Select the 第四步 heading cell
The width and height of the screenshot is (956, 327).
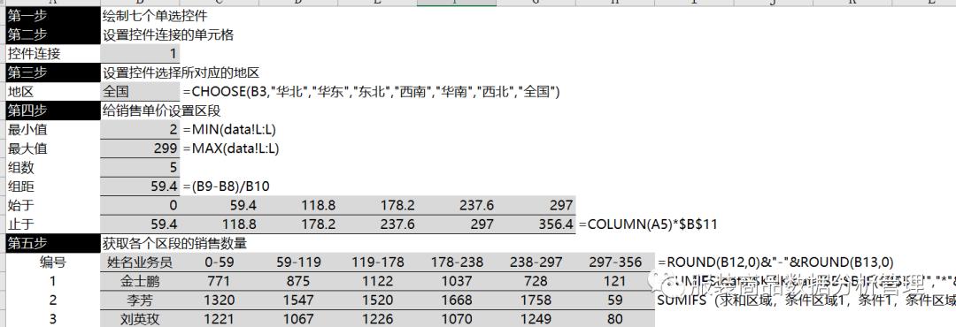[x=52, y=110]
